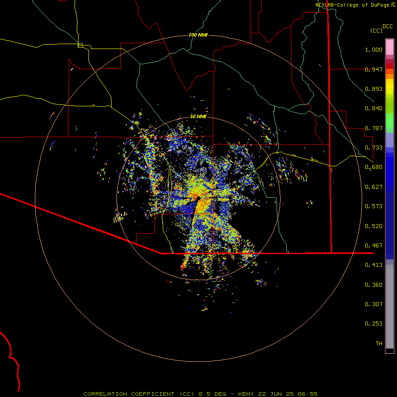Click the 0.520 scale value

coord(374,226)
